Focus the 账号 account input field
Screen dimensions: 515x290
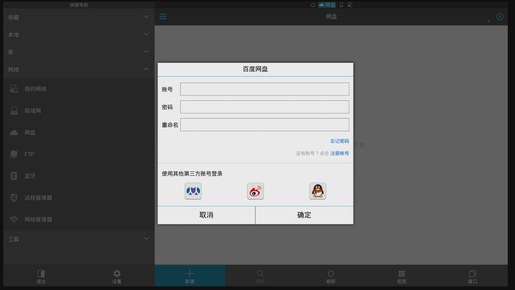point(265,89)
